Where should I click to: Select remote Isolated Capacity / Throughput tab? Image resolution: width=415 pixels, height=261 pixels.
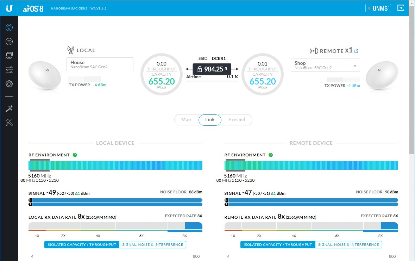tap(278, 244)
